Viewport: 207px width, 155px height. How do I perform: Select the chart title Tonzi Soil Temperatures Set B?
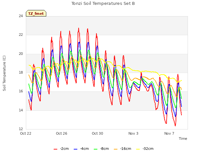(x=103, y=4)
